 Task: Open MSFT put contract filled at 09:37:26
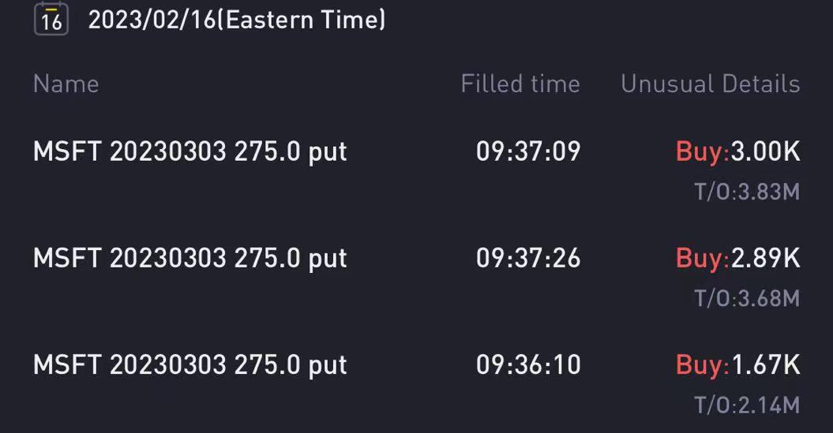[189, 258]
